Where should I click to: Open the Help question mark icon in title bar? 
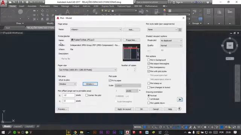point(207,2)
